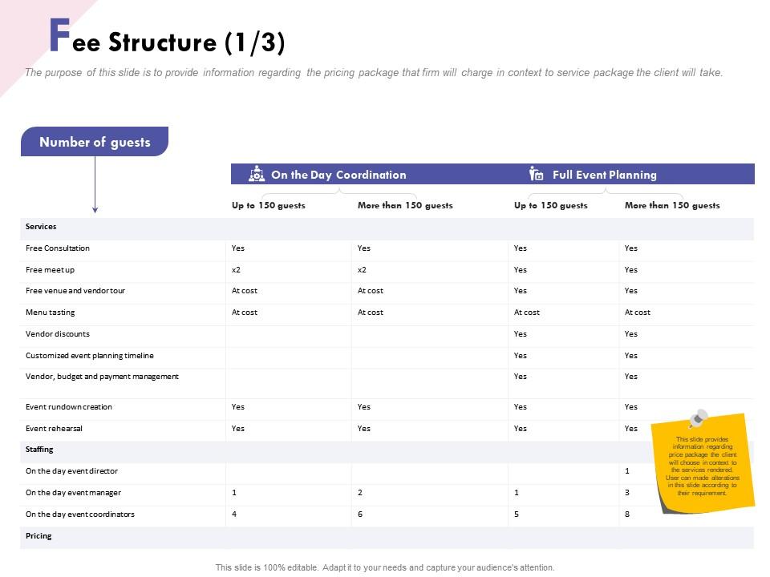Click event coordinators value 4
Screen dimensions: 770x577
(234, 514)
